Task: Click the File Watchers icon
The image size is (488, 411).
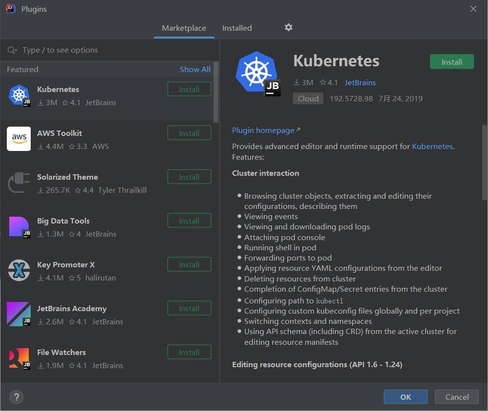Action: pos(20,358)
